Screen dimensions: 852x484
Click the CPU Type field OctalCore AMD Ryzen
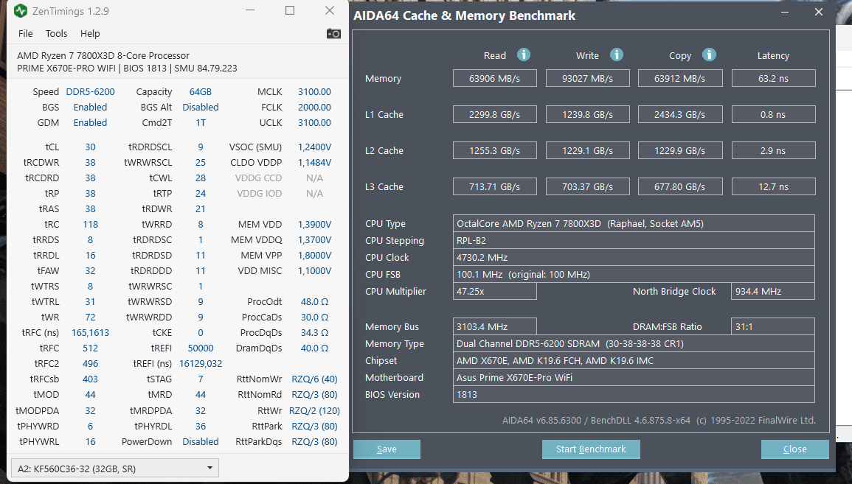[x=634, y=223]
